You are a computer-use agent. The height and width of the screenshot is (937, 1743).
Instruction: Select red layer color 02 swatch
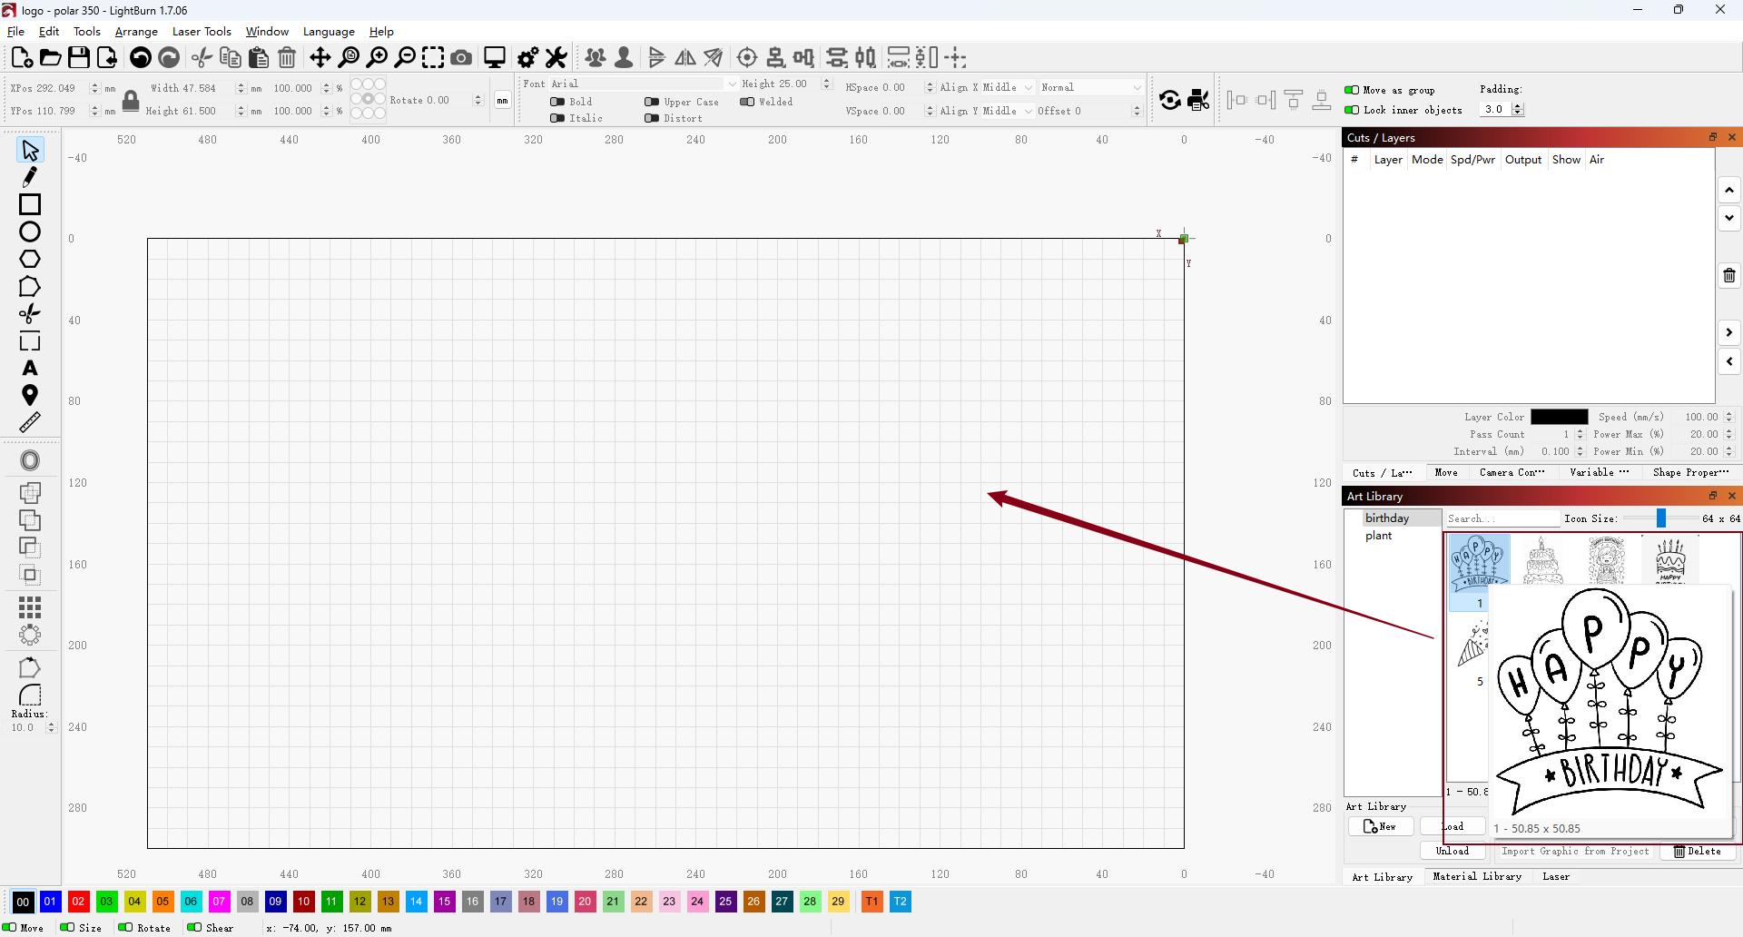pos(78,902)
